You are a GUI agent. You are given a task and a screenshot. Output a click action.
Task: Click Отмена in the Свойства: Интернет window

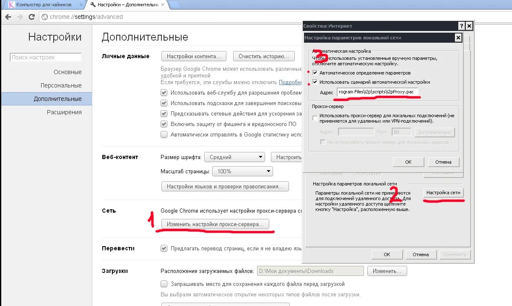click(x=421, y=255)
